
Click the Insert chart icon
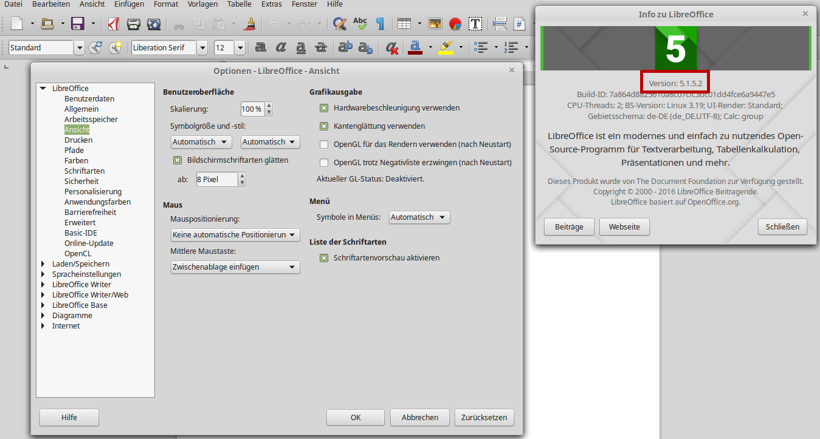point(455,24)
